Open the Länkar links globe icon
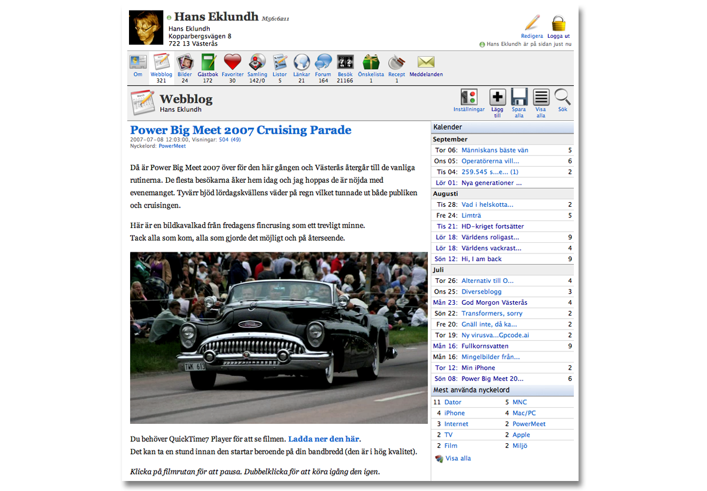Screen dimensions: 707x491 point(302,62)
